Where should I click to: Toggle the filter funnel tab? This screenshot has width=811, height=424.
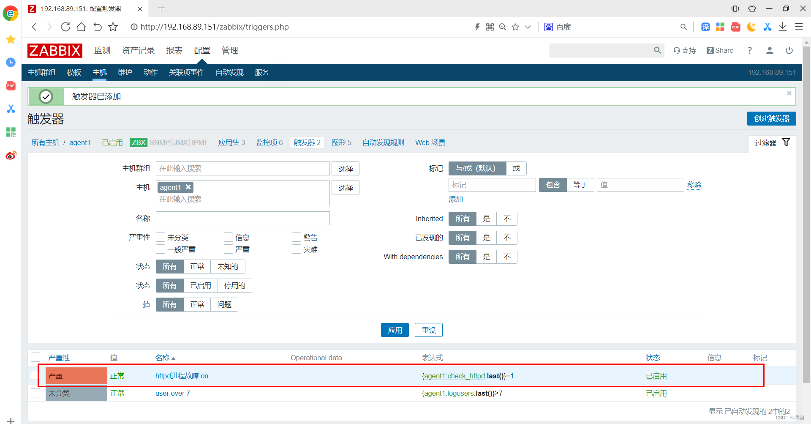[x=772, y=143]
